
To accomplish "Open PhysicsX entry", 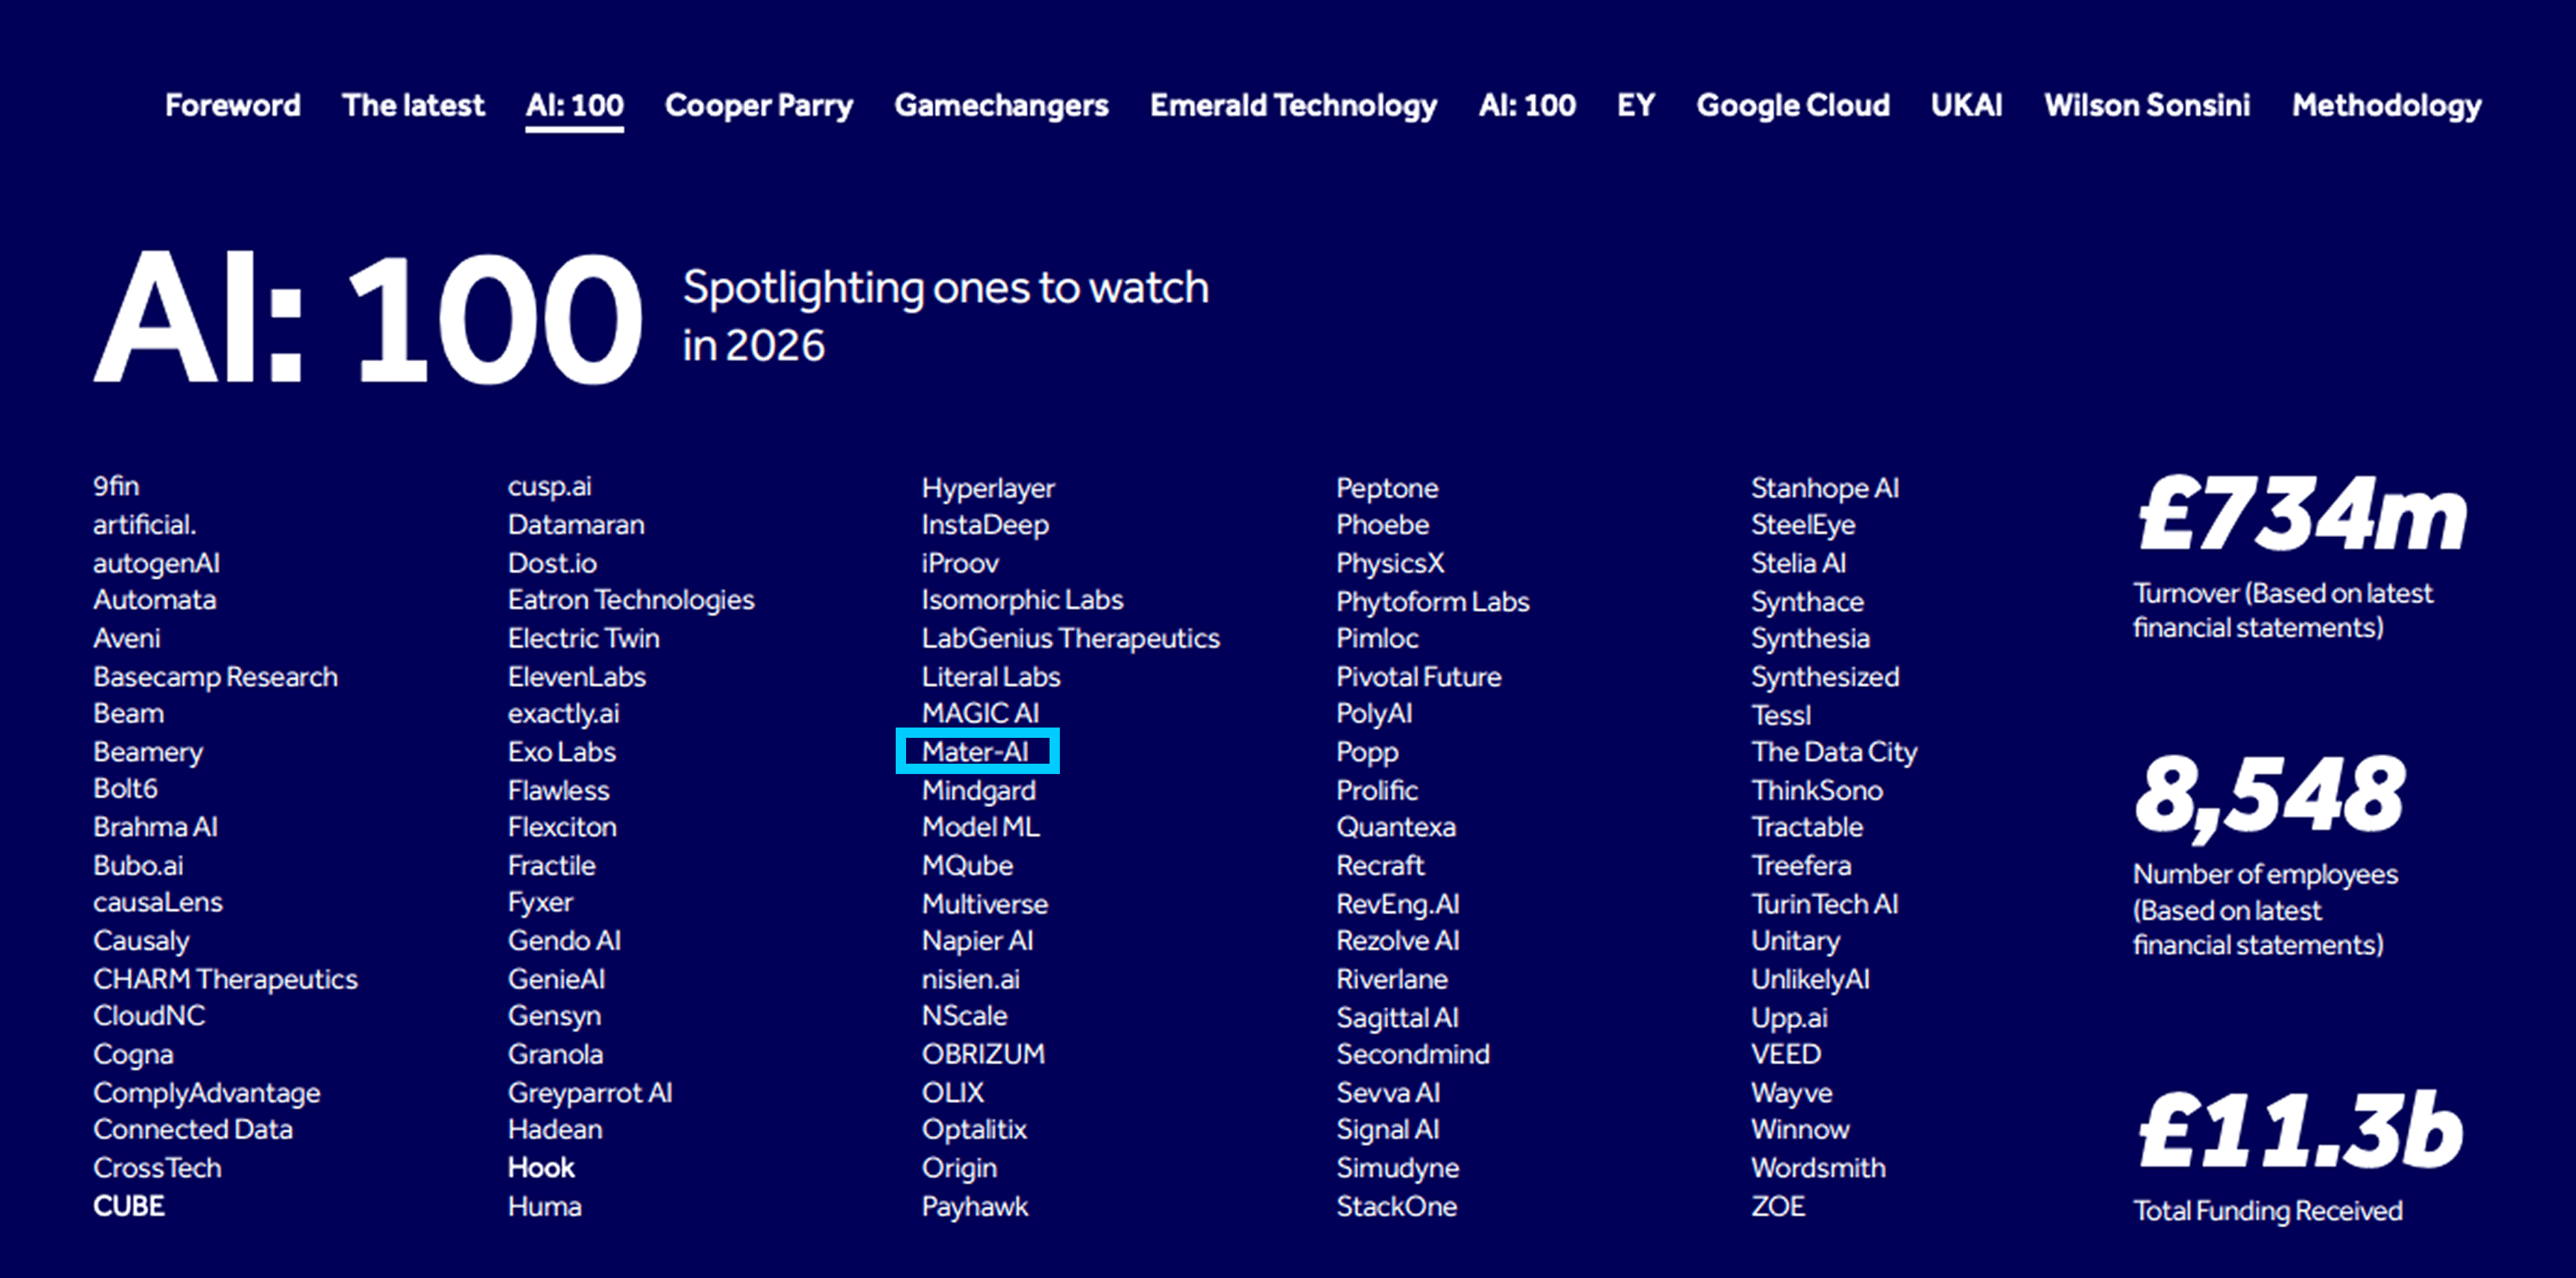I will tap(1391, 564).
